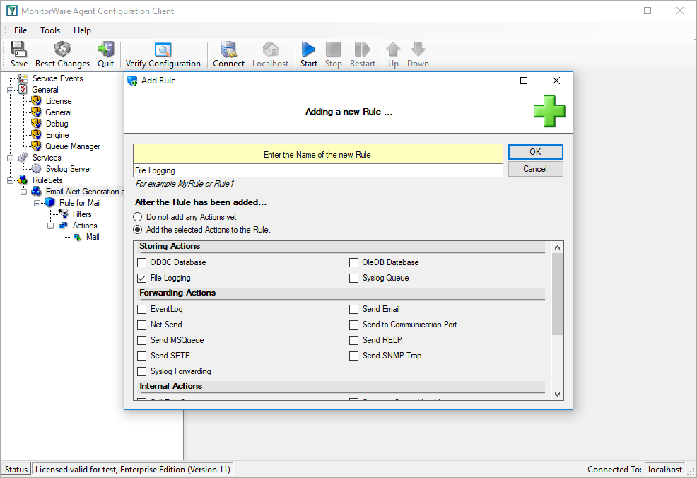Viewport: 697px width, 478px height.
Task: Check the EventLog forwarding checkbox
Action: [142, 309]
